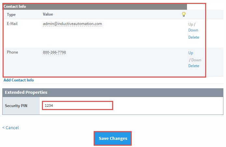
Task: Click the Cancel link
Action: 11,128
